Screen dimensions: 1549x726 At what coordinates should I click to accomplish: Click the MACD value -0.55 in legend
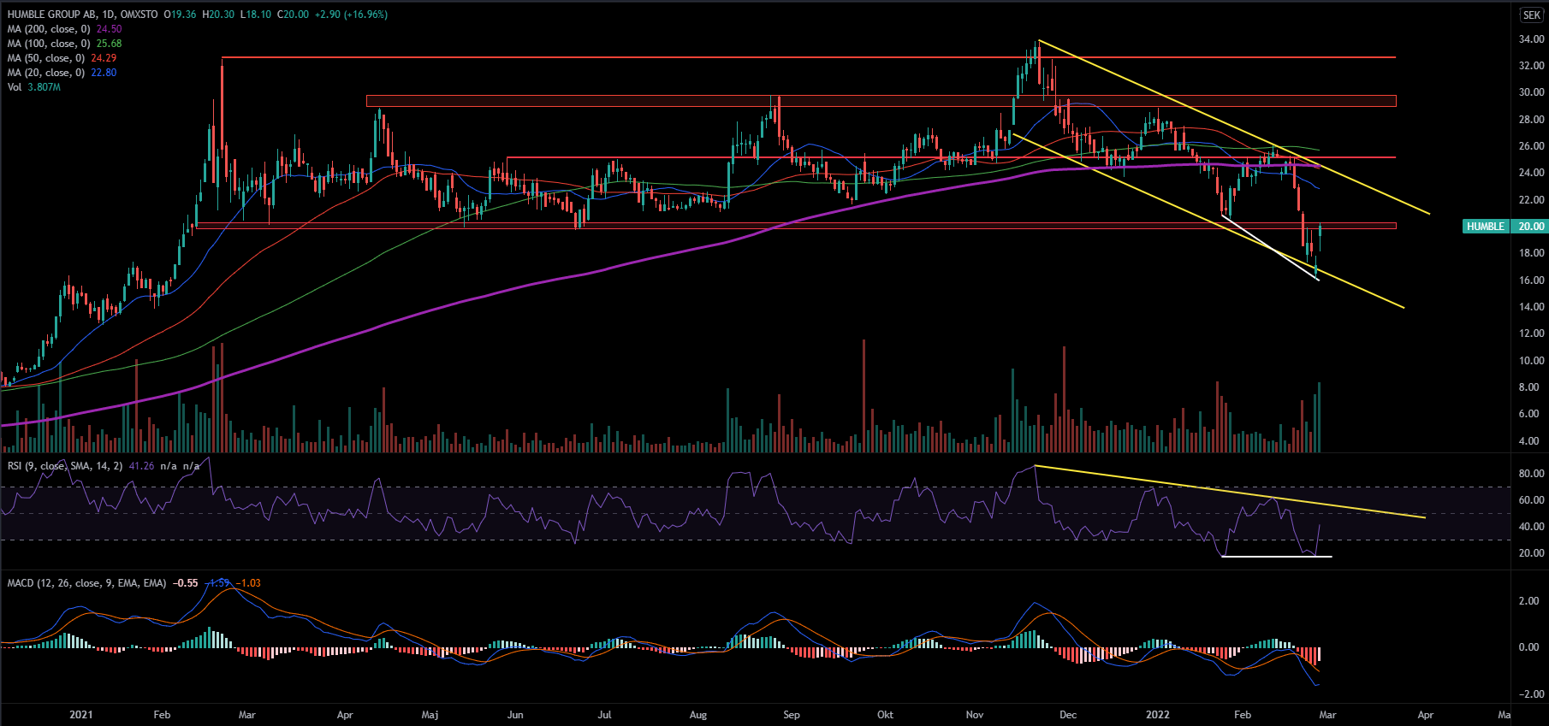(185, 583)
